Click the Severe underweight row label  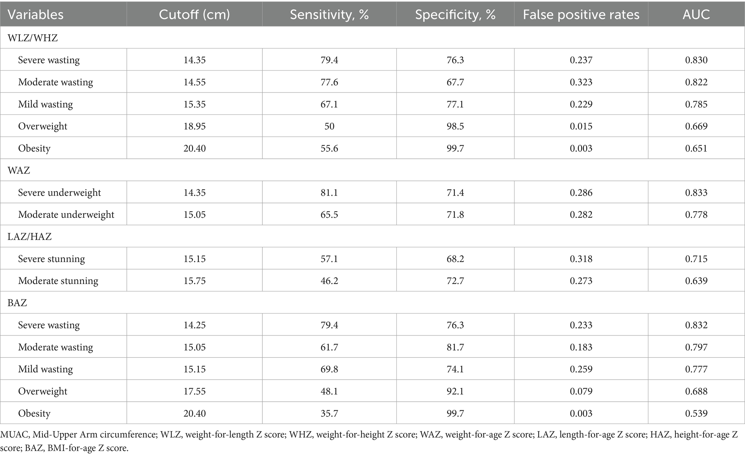59,193
